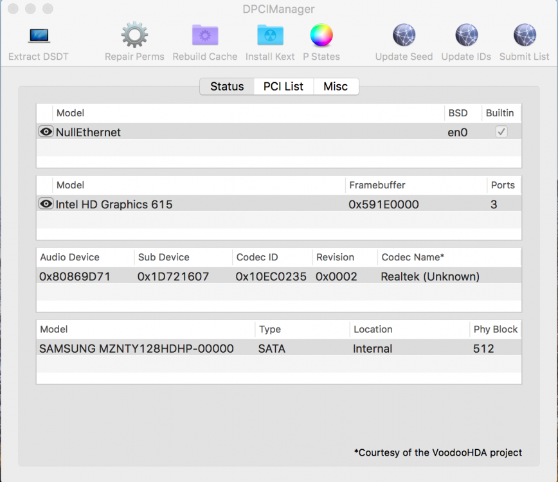Switch to the Status tab

coord(227,87)
